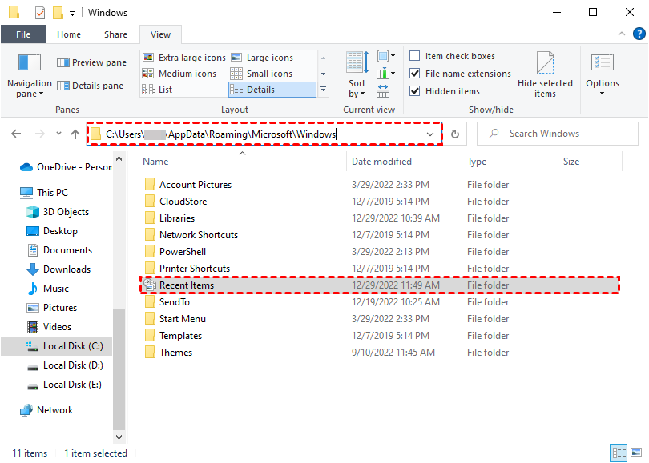
Task: Open Customize Quick Access Toolbar dropdown
Action: [72, 14]
